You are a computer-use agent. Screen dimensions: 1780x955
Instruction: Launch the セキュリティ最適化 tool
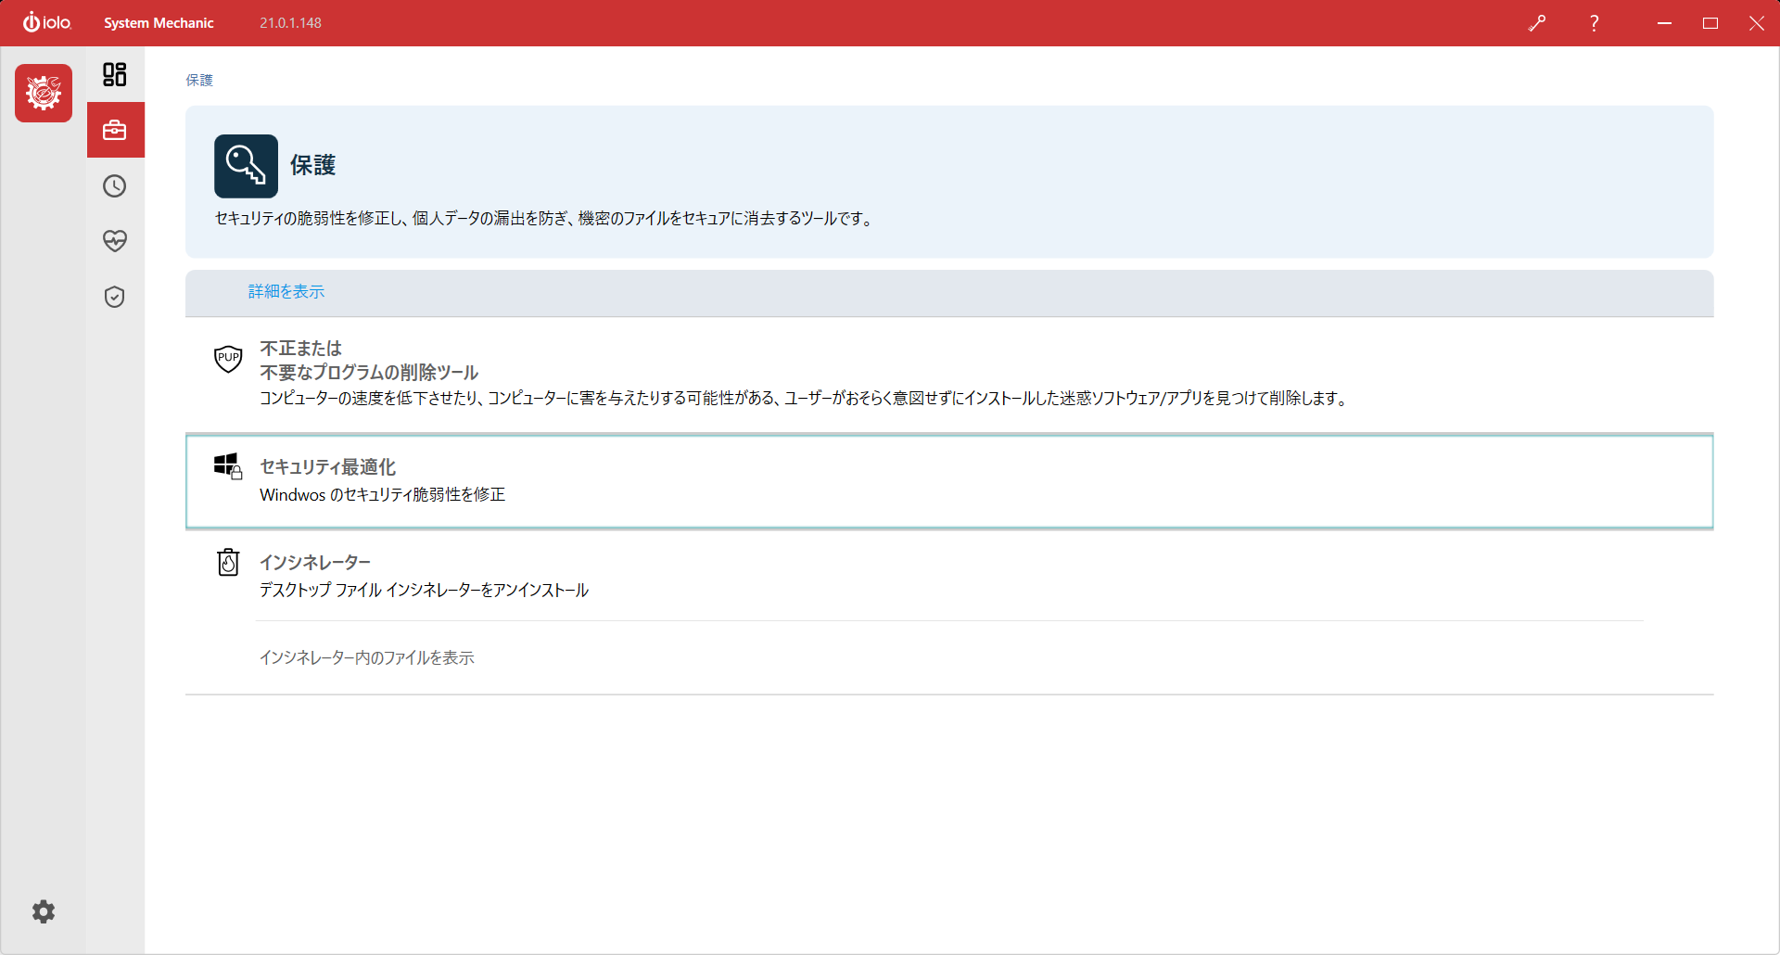point(328,467)
